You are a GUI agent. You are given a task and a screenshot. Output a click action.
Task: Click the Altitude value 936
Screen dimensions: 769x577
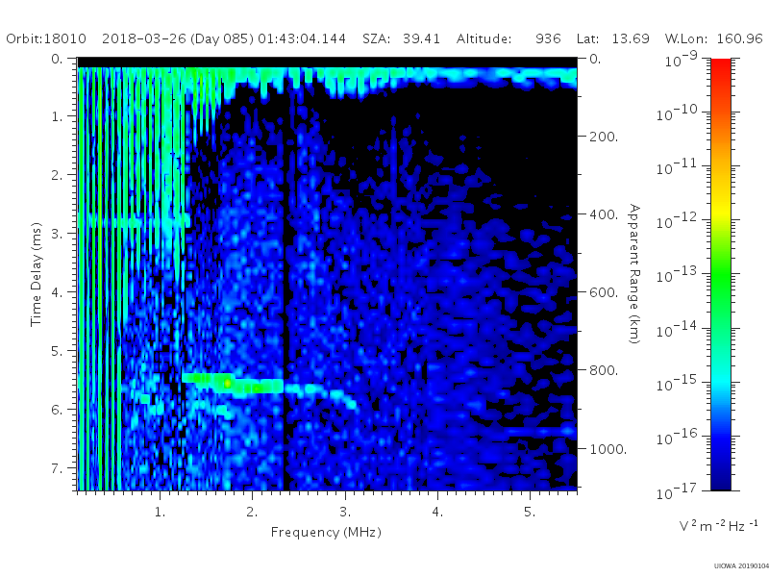point(548,38)
